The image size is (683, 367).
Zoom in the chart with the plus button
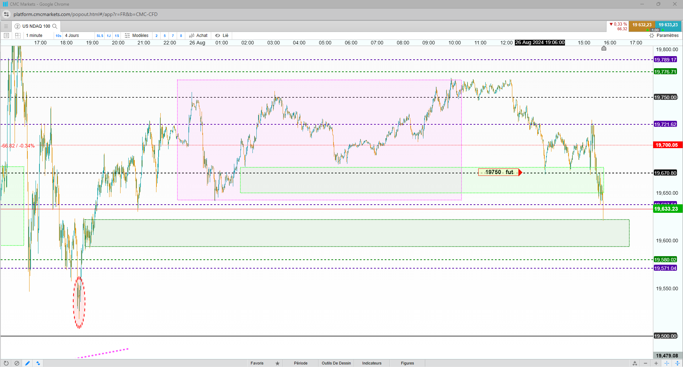[656, 363]
